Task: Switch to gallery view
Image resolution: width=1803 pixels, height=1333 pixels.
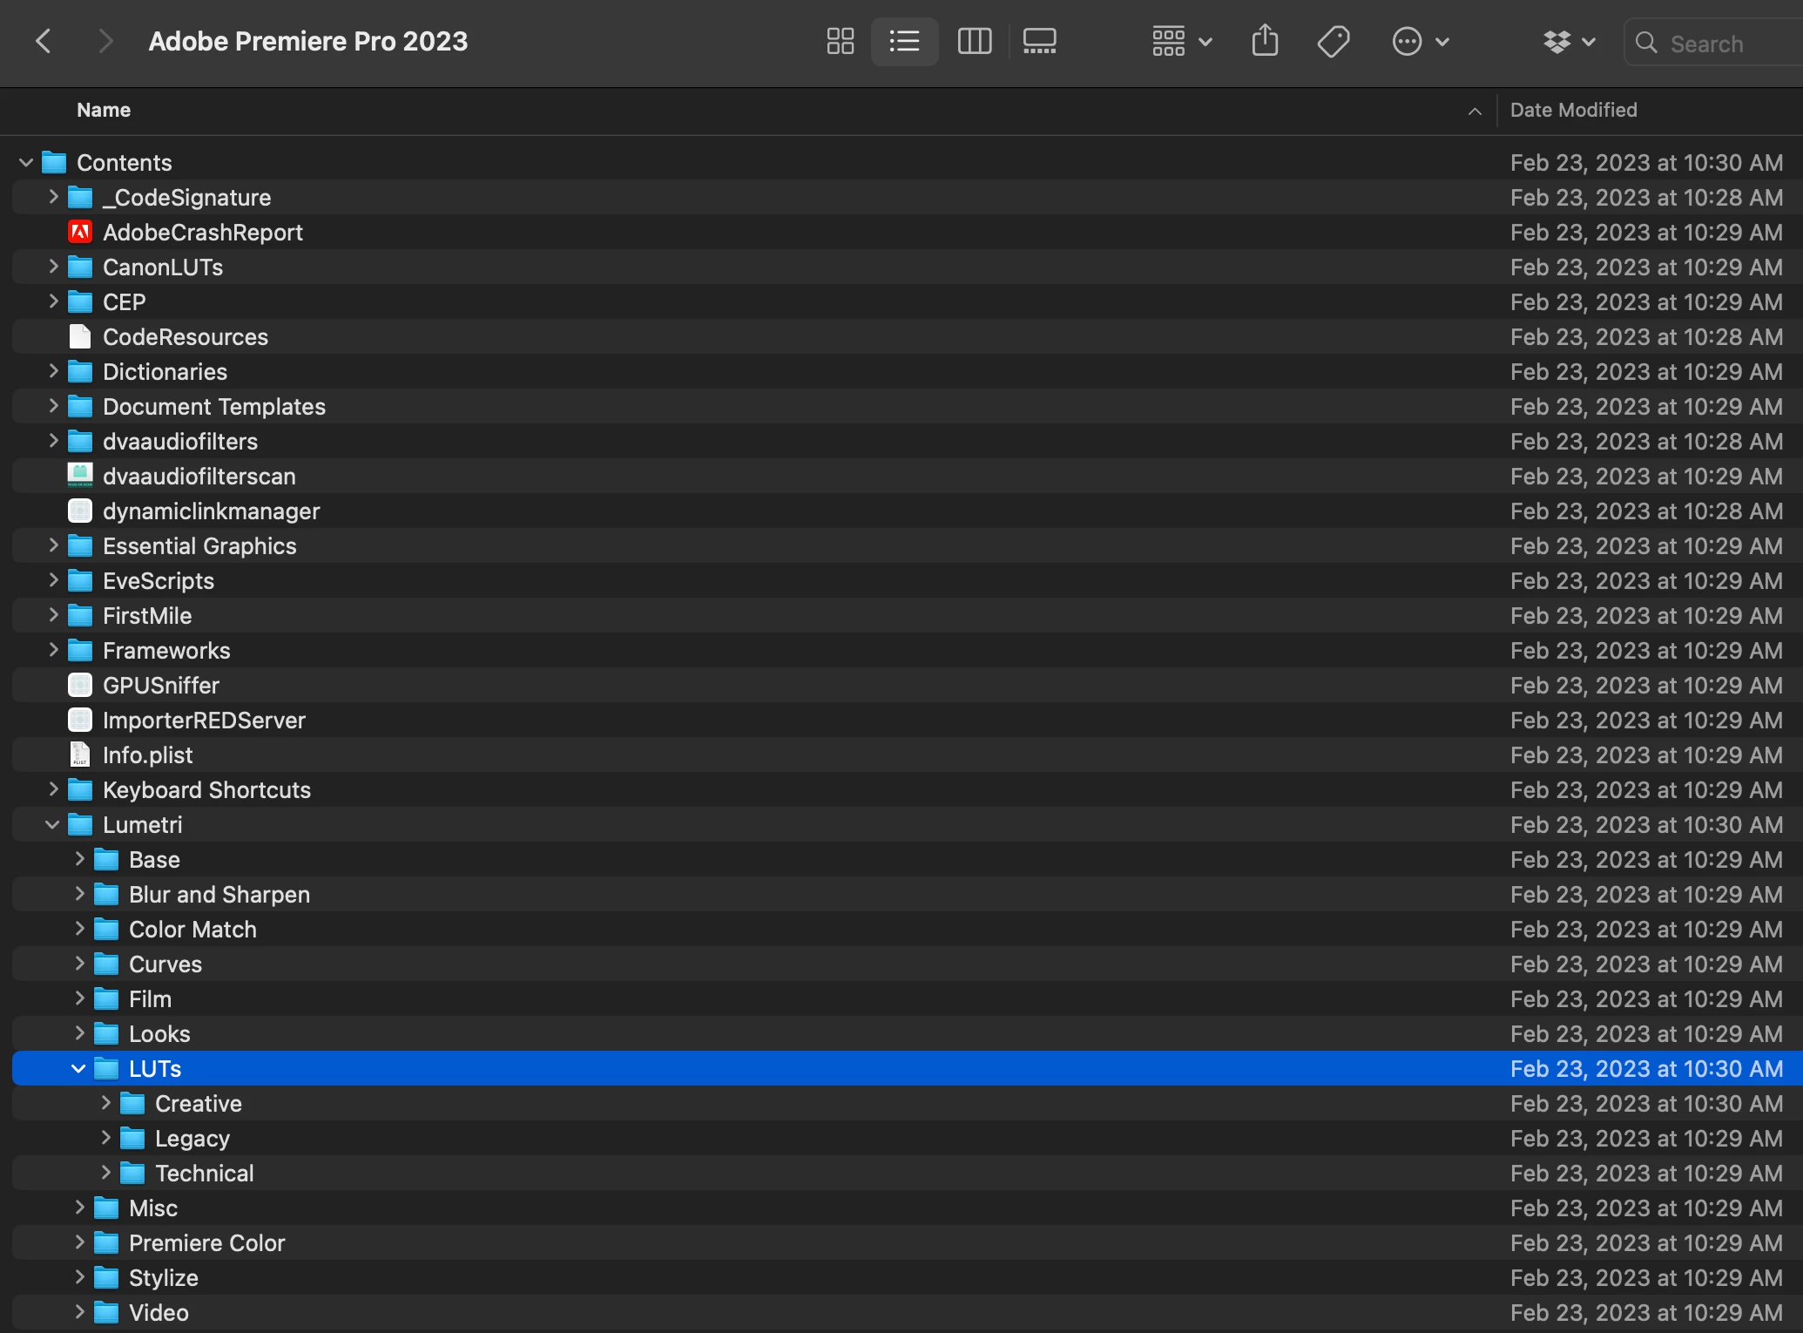Action: point(1039,41)
